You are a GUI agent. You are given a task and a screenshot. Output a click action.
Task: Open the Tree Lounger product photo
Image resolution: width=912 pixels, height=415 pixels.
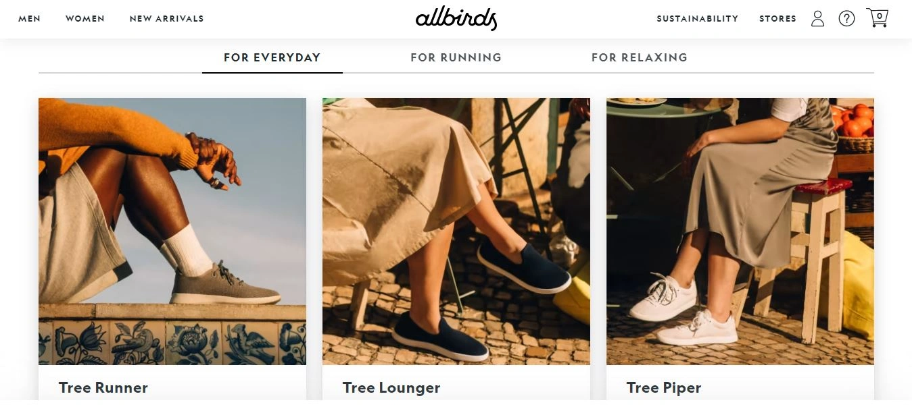[456, 231]
